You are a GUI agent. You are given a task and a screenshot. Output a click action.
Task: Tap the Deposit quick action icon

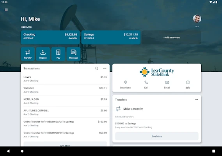point(43,54)
